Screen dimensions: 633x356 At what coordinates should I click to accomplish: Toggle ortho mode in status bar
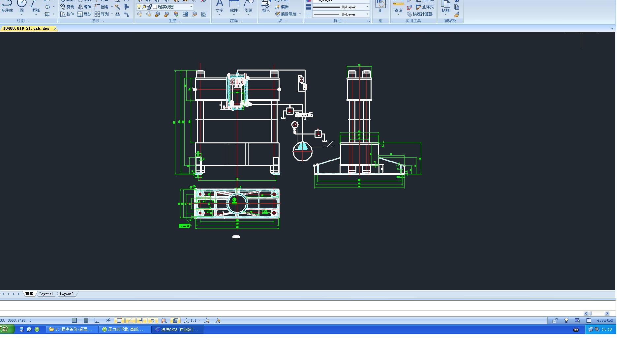[97, 320]
